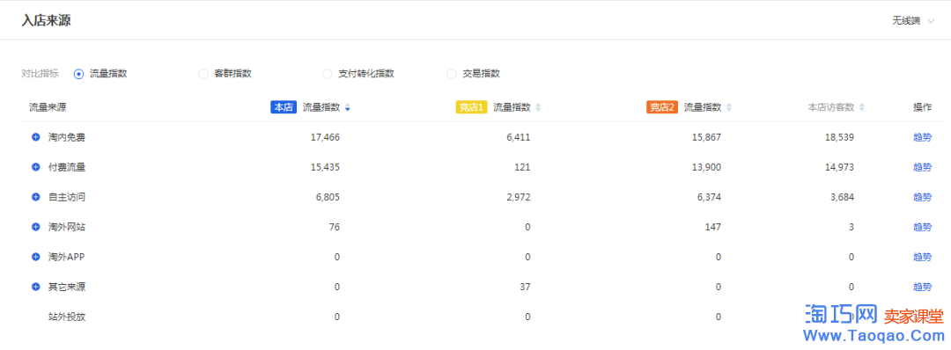This screenshot has height=350, width=951.
Task: Click the 其它来源 row label
Action: click(x=67, y=287)
